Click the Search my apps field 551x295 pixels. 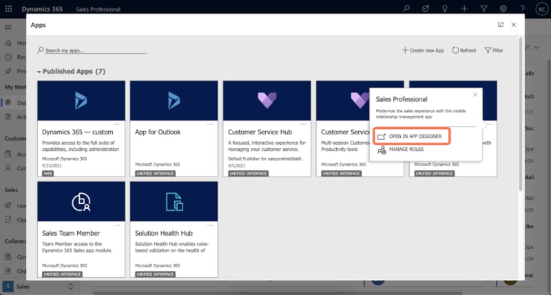point(92,50)
